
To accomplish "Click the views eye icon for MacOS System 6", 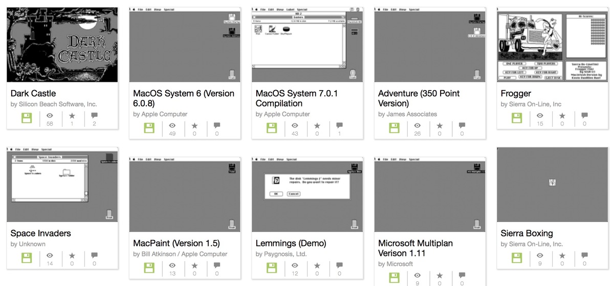I will point(172,125).
